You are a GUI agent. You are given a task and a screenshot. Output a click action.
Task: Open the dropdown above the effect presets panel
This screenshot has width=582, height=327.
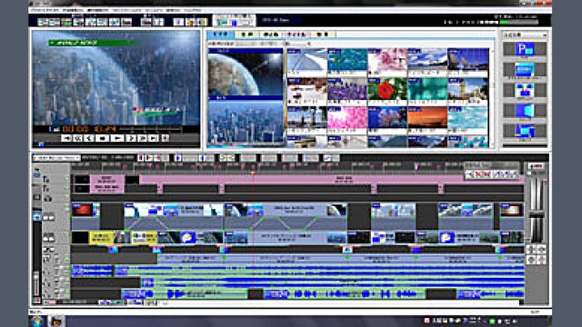[525, 35]
